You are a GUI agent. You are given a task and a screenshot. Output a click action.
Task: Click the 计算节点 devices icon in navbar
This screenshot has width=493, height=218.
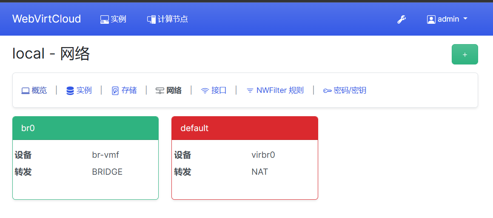tap(151, 20)
